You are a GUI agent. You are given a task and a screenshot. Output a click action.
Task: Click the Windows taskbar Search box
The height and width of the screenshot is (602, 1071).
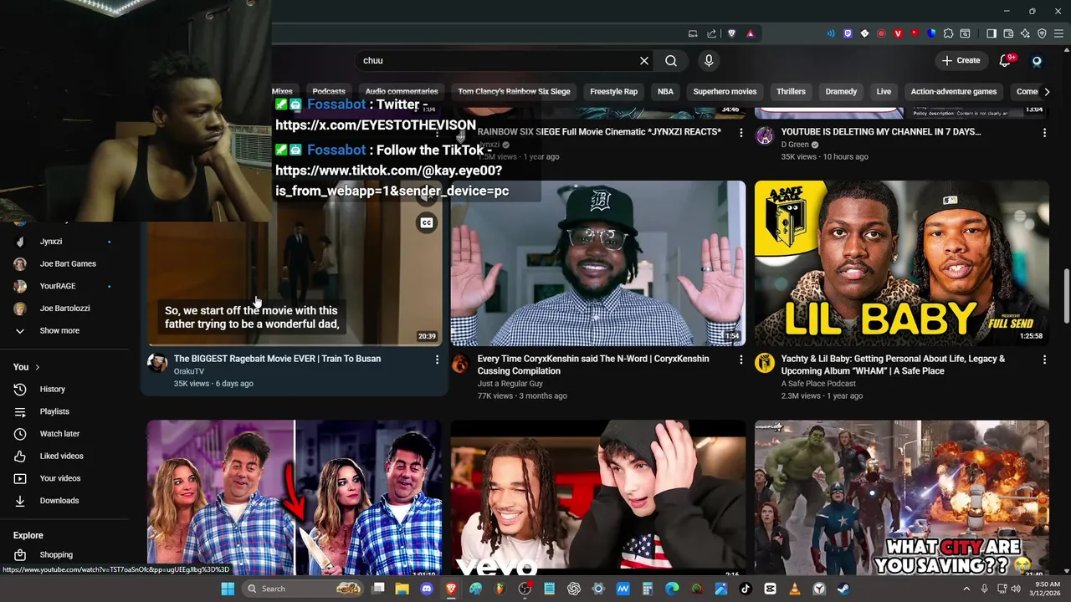pyautogui.click(x=304, y=589)
